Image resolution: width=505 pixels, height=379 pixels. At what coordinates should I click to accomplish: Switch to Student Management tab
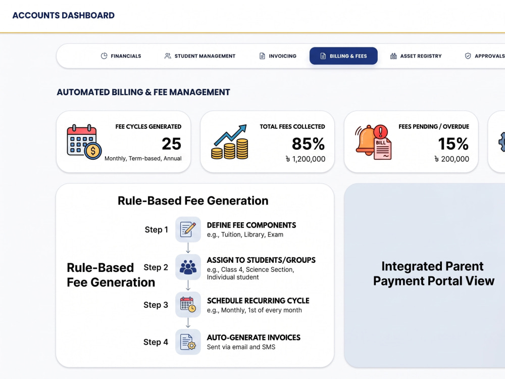tap(200, 56)
